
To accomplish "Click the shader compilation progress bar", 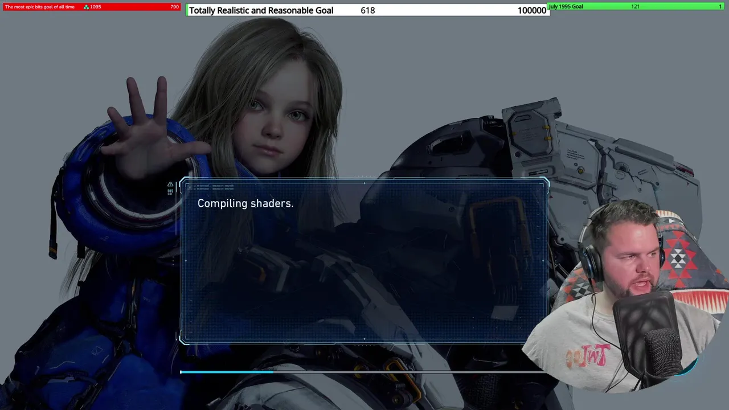I will 363,372.
